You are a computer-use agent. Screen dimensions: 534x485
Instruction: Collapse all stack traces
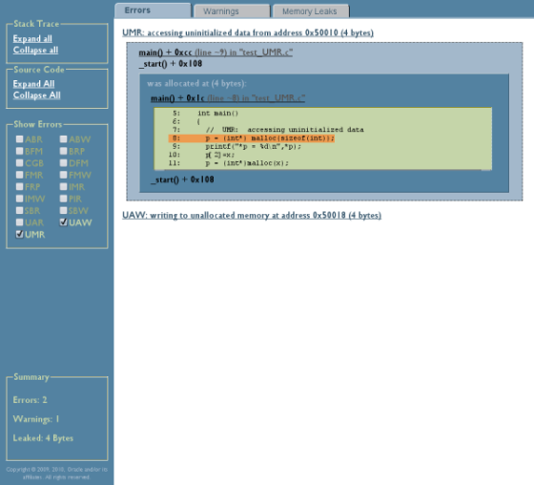[35, 50]
